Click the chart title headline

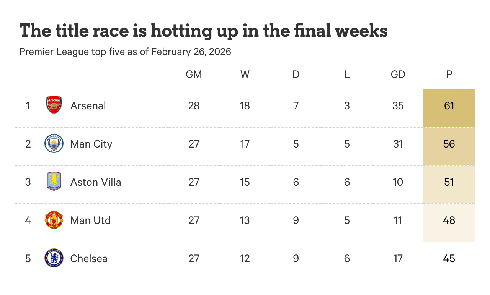tap(203, 31)
